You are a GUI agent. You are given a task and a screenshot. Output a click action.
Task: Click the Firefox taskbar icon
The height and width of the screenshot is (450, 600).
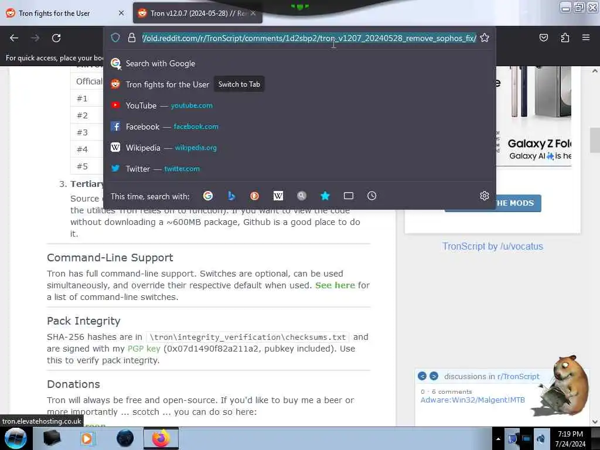click(x=161, y=438)
